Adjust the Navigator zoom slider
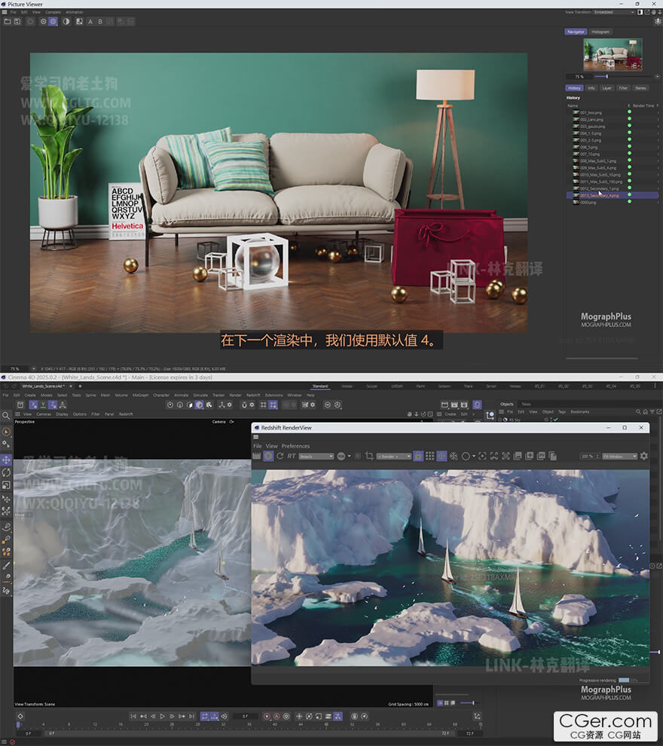Image resolution: width=663 pixels, height=746 pixels. [606, 76]
